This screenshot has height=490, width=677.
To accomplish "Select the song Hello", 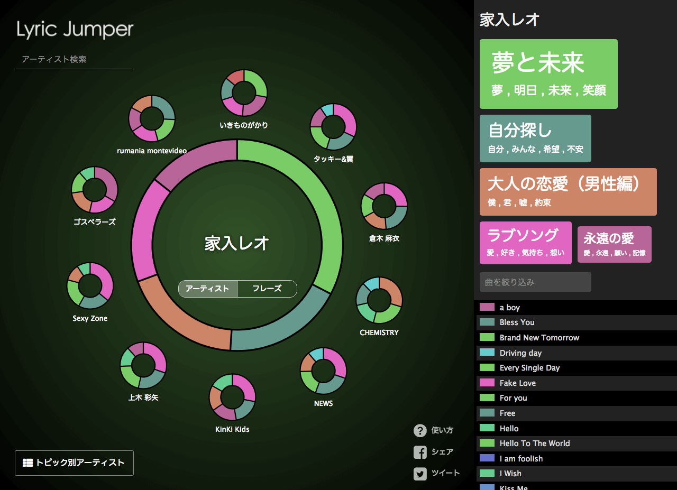I will click(x=575, y=429).
